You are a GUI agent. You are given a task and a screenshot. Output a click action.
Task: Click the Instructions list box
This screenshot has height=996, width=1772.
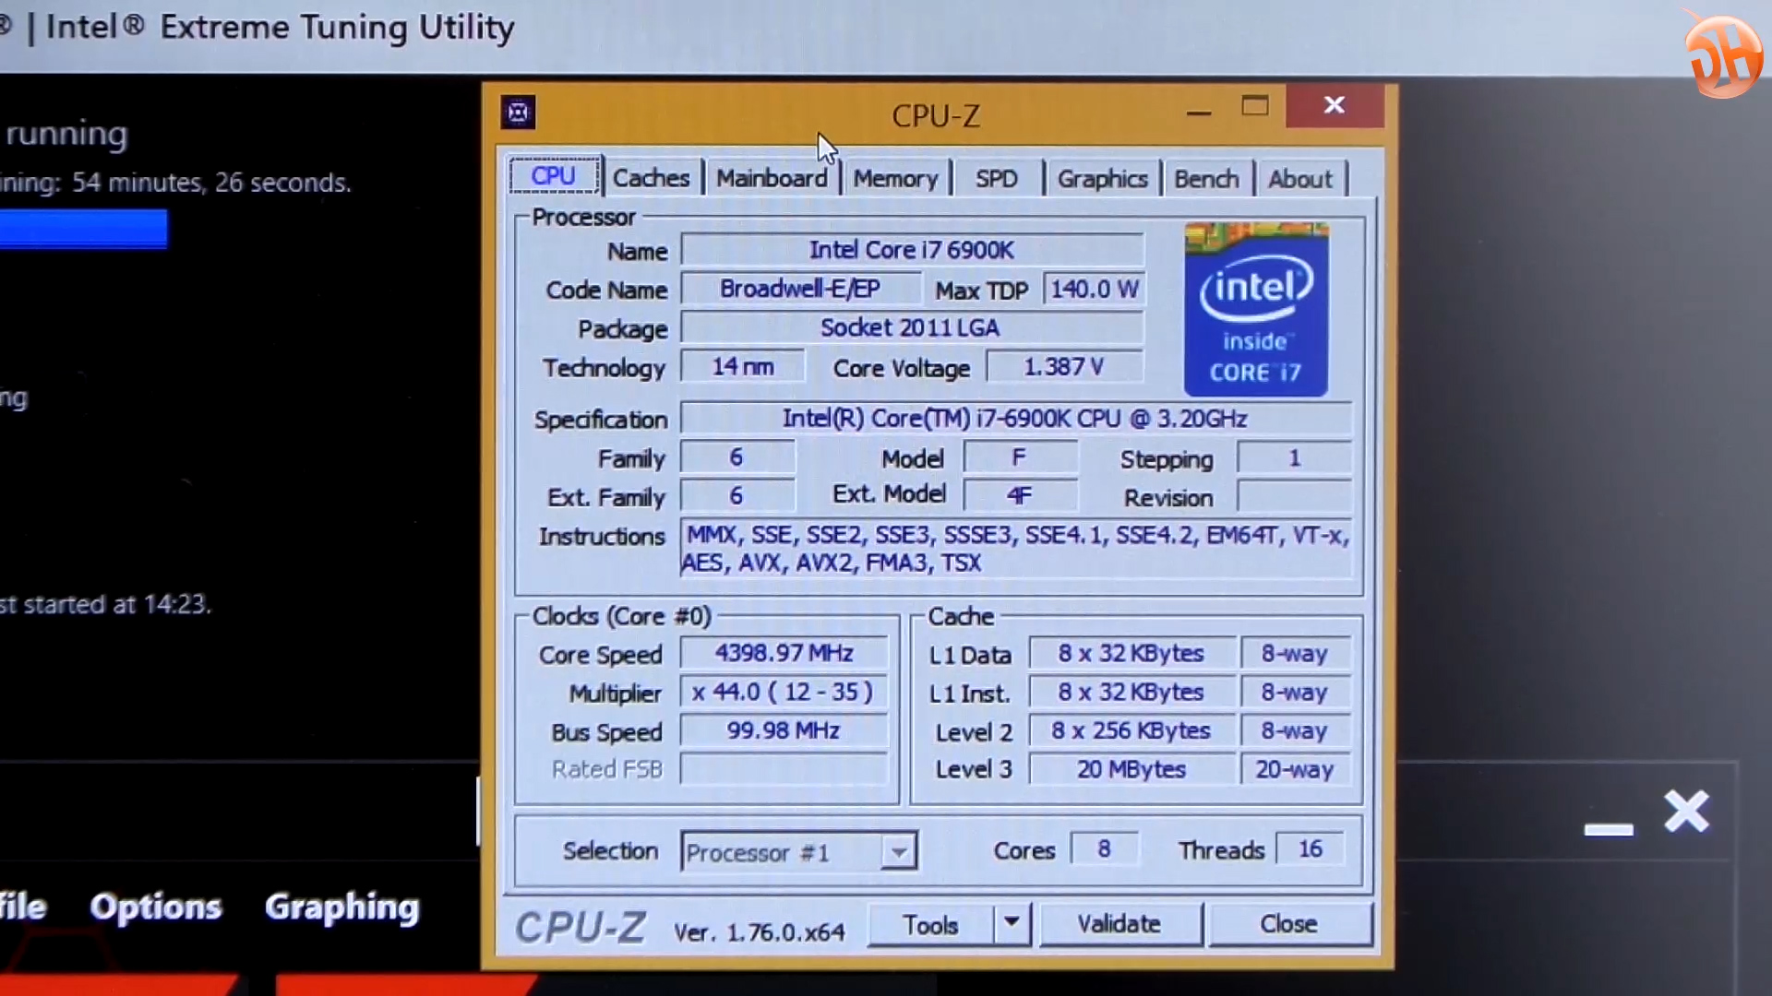(1015, 549)
